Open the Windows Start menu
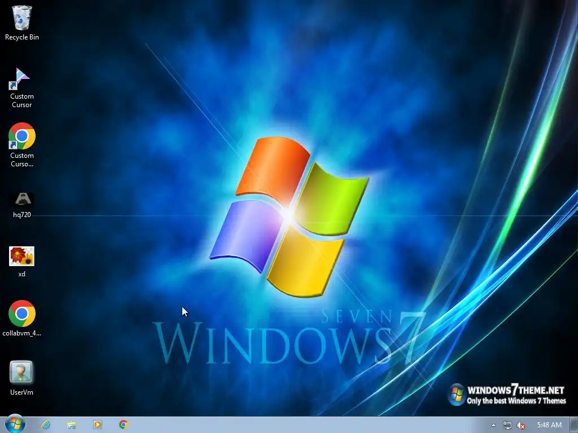Viewport: 578px width, 433px height. tap(15, 425)
